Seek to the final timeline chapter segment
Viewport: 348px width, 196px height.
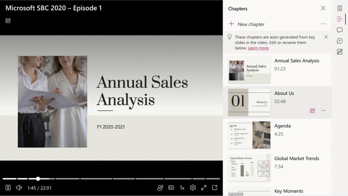(x=213, y=179)
